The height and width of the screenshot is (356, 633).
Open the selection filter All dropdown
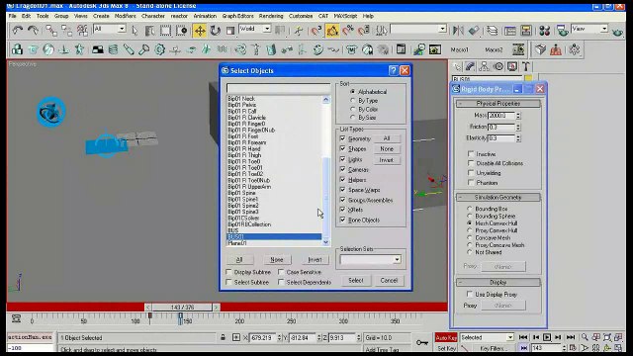(122, 29)
